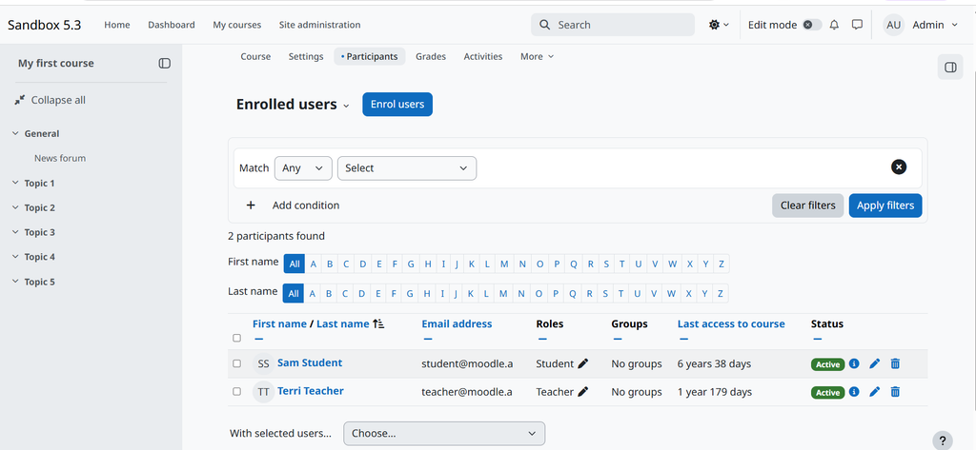Click the Dashboard link
This screenshot has height=450, width=976.
coord(172,25)
